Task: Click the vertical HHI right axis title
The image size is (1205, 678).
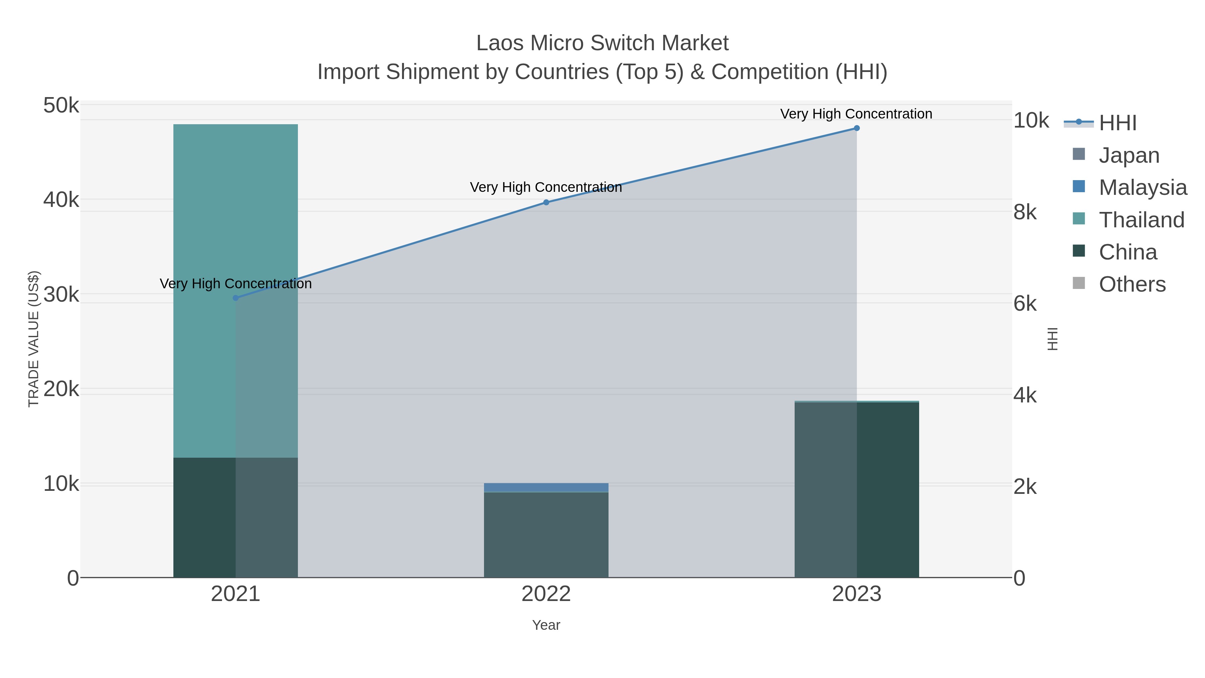Action: (x=1052, y=339)
